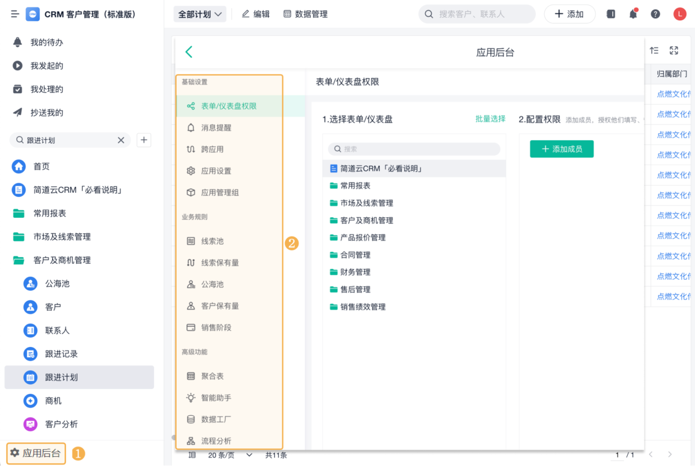The height and width of the screenshot is (472, 695).
Task: Select 消息提醒 in settings menu
Action: tap(216, 127)
